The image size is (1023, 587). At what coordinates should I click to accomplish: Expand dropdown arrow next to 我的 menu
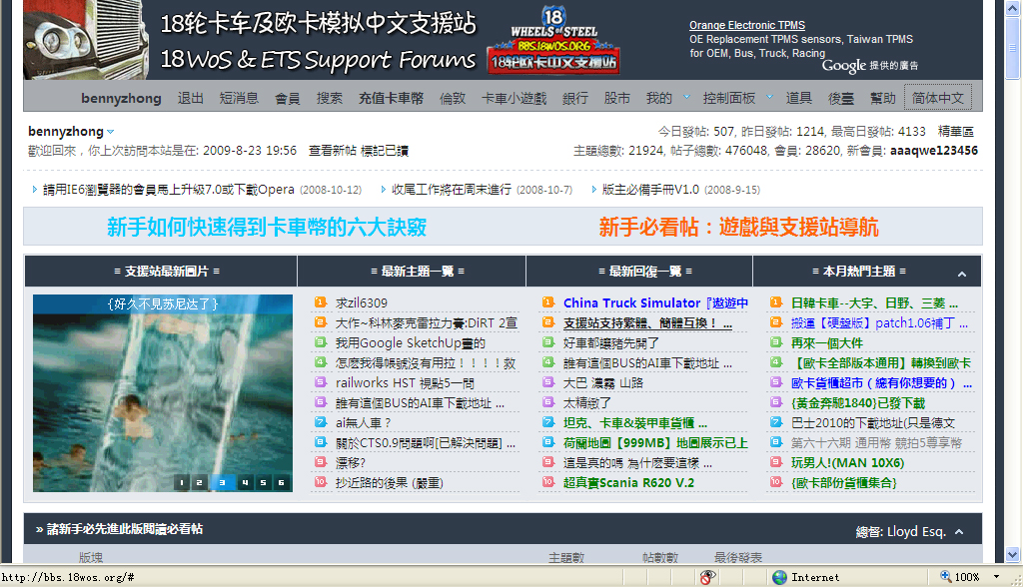[686, 97]
